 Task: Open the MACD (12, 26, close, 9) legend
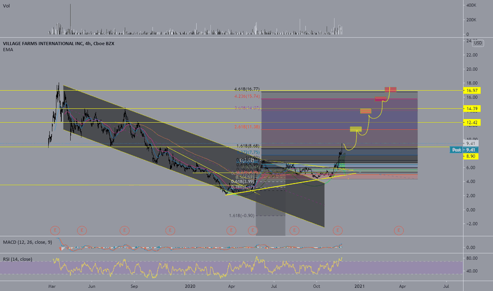point(28,242)
